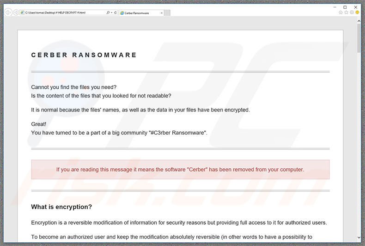Click the word 'Great!'
The height and width of the screenshot is (246, 365).
pos(39,124)
